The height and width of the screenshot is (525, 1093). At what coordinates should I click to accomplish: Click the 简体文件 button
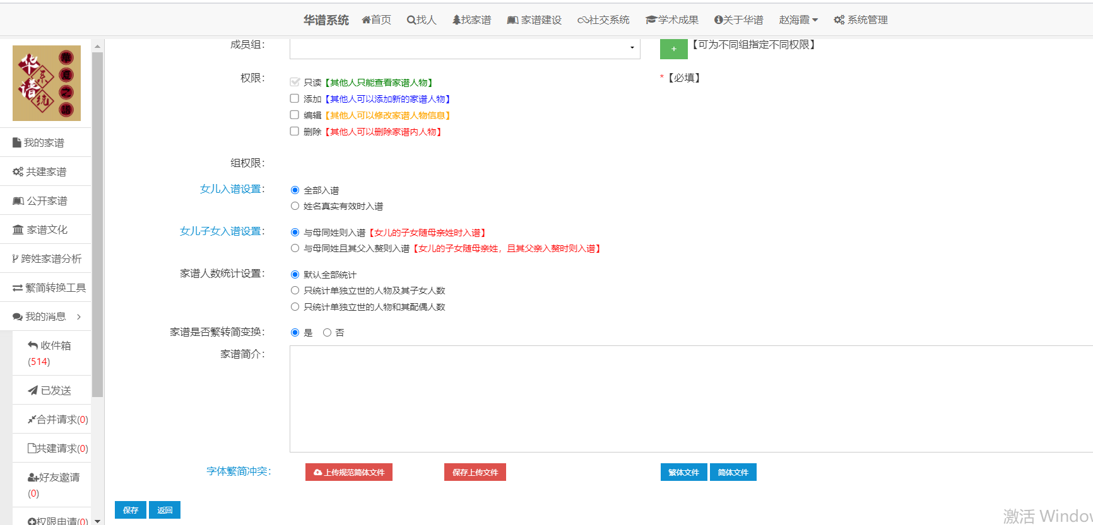click(x=733, y=472)
